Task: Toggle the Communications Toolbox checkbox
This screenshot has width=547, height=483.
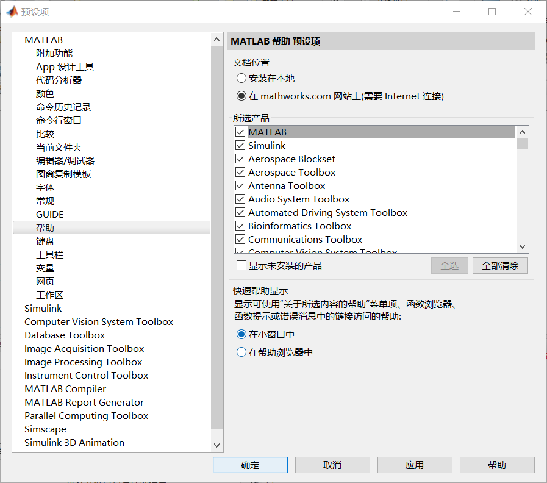Action: (240, 240)
